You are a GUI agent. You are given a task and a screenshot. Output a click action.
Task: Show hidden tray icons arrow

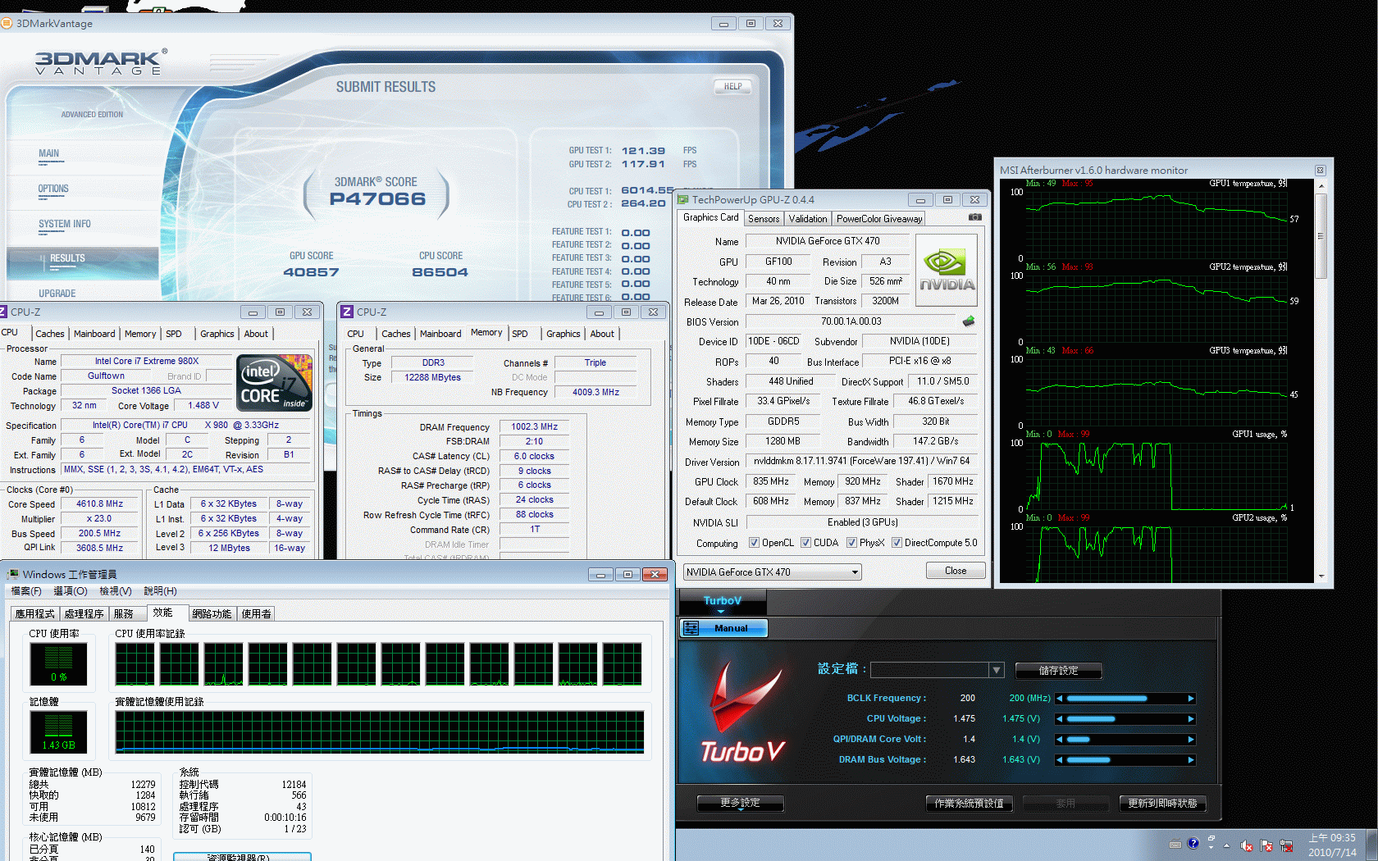click(x=1227, y=845)
